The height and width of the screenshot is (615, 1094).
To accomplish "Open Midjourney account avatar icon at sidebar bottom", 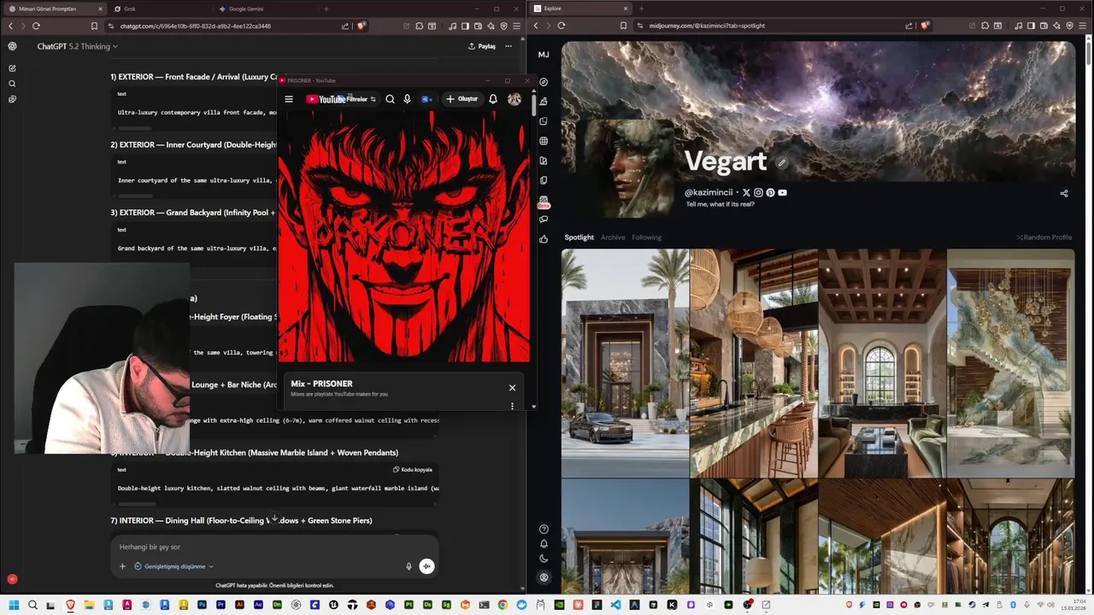I will point(544,577).
